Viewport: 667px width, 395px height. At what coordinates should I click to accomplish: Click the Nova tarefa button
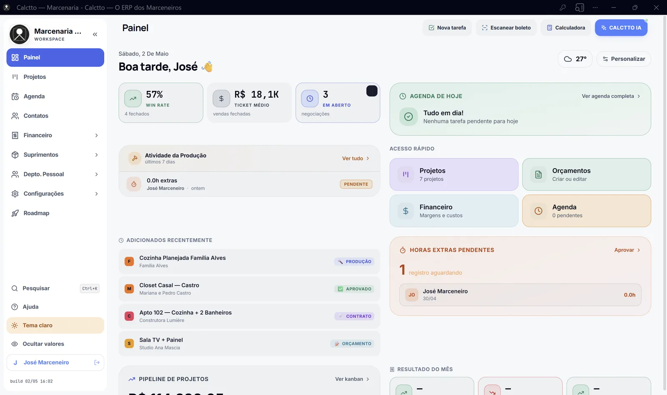[447, 28]
